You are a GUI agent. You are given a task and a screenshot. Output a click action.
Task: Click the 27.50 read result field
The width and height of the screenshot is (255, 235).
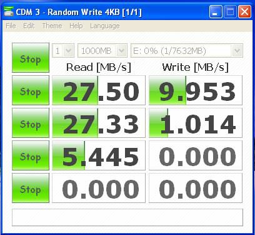(99, 90)
